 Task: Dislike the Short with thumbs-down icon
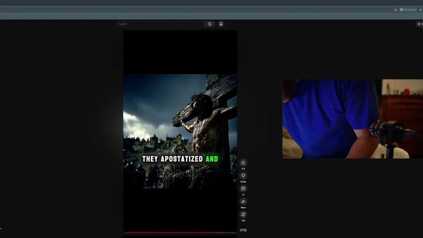point(243,176)
